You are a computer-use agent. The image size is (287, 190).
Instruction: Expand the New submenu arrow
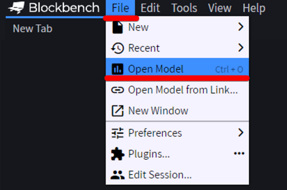[x=240, y=27]
